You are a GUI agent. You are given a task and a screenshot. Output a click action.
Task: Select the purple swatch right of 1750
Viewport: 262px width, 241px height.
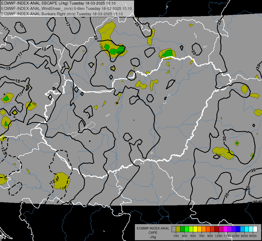(x=230, y=229)
